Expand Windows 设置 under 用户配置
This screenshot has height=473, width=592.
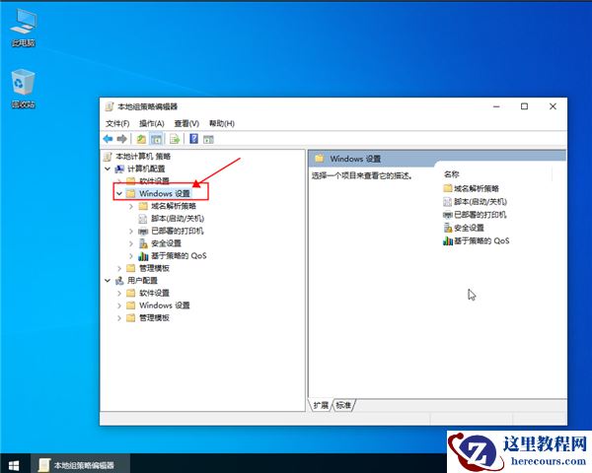119,305
